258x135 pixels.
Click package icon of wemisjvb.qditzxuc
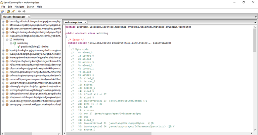(x=7, y=90)
